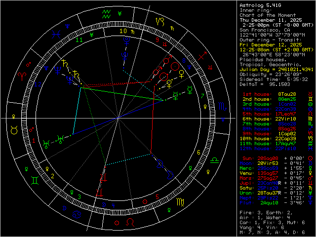The image size is (316, 237).
Task: Select the Scorpio glyph on the chart ring
Action: point(223,106)
